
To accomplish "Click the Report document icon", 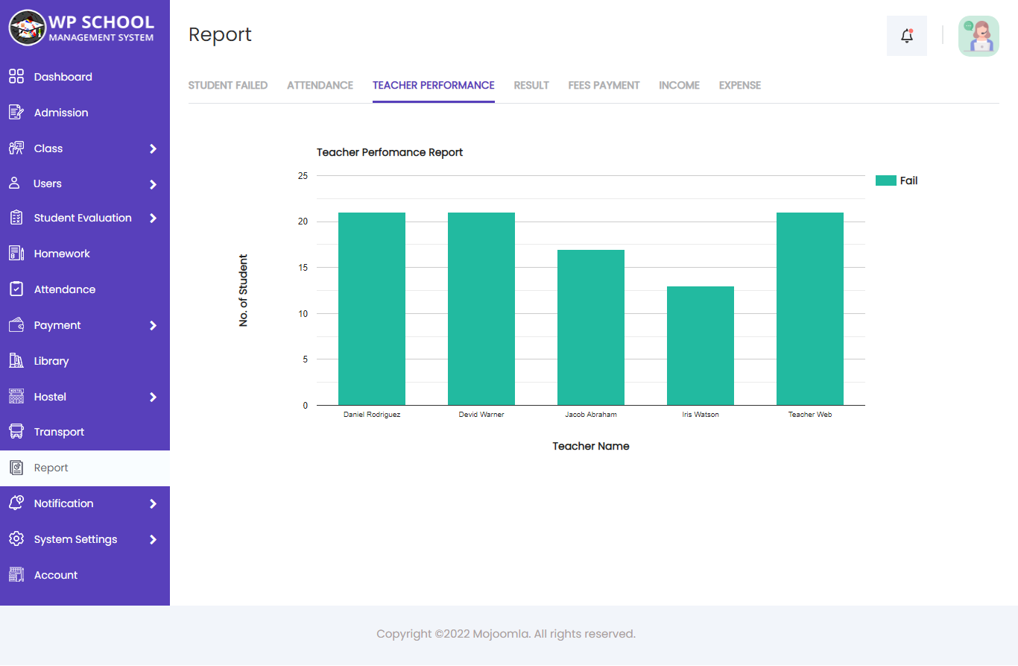I will (x=16, y=468).
